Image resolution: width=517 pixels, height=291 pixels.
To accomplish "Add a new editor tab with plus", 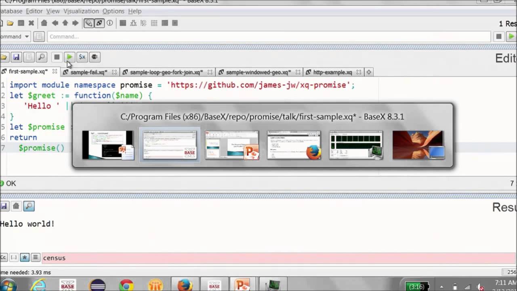I will 368,72.
